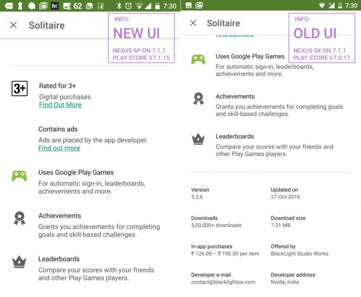Select 'BlackLight Studio Works' developer name
The height and width of the screenshot is (297, 361).
299,254
